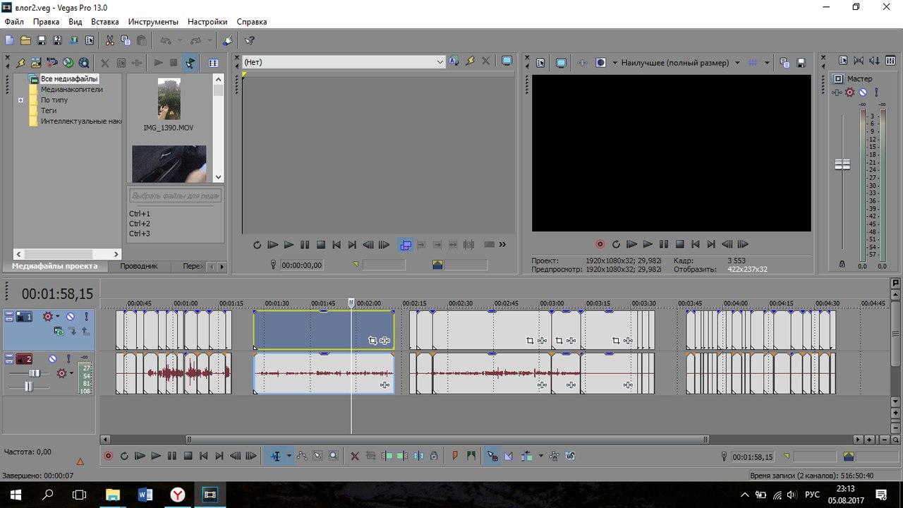Mute video track 1

pyautogui.click(x=71, y=316)
